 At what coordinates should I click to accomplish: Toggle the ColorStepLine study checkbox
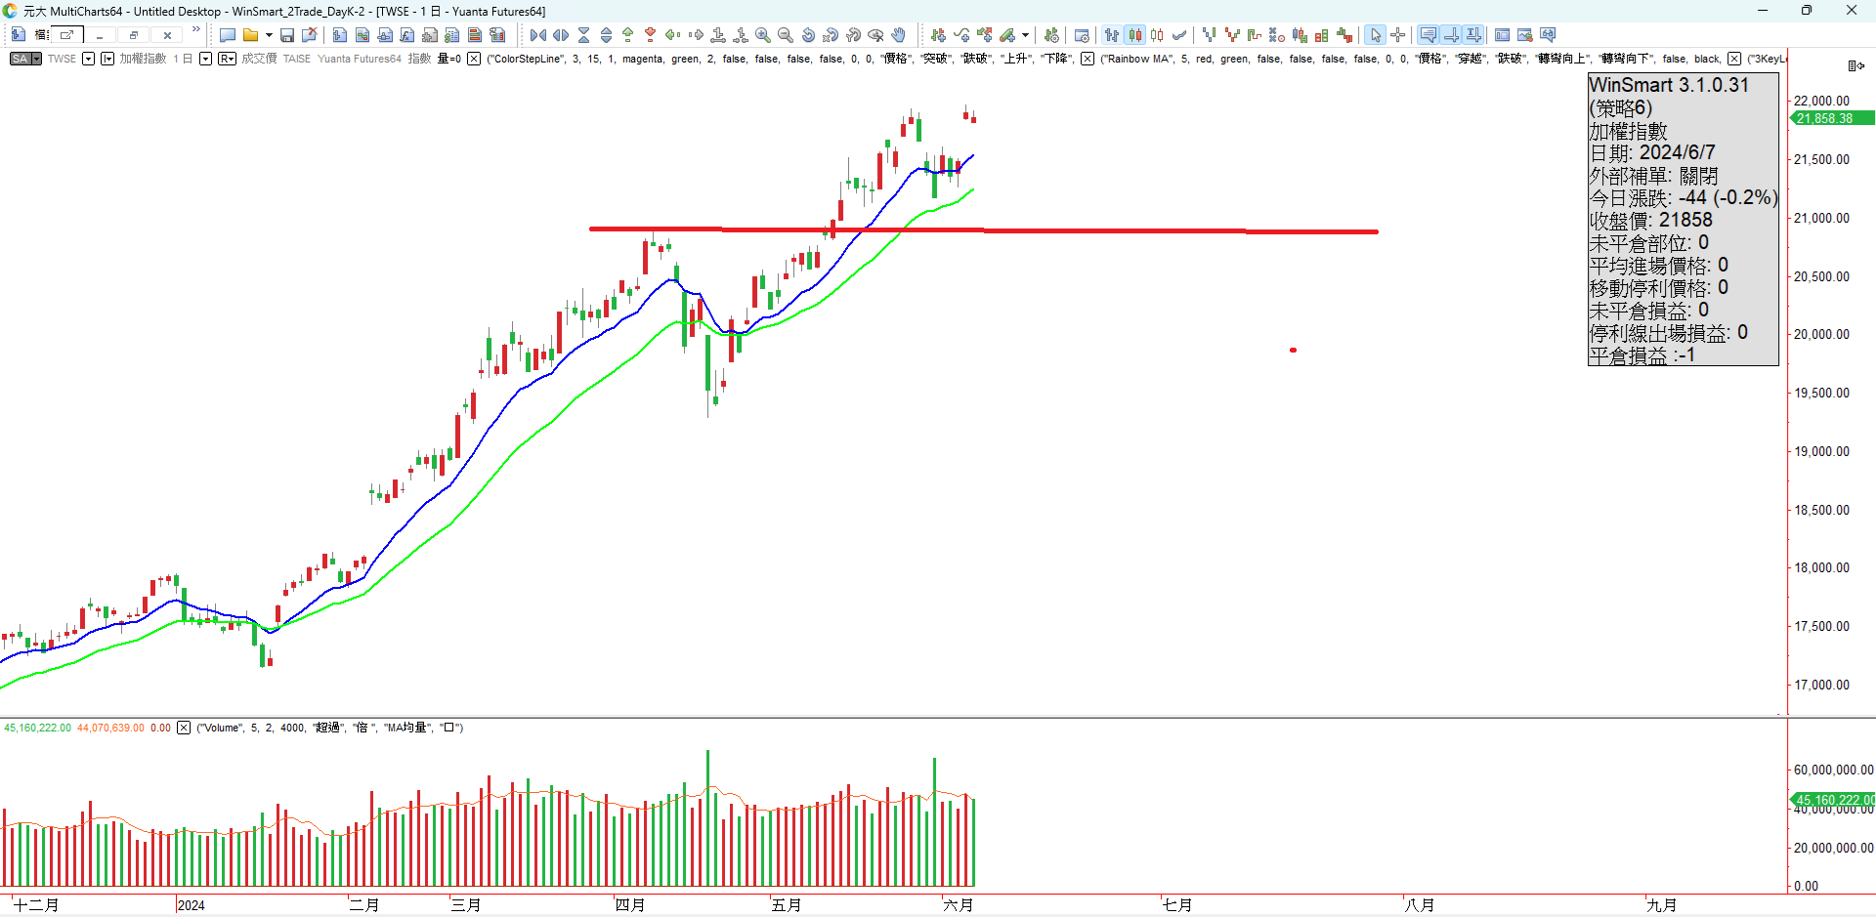(x=474, y=59)
